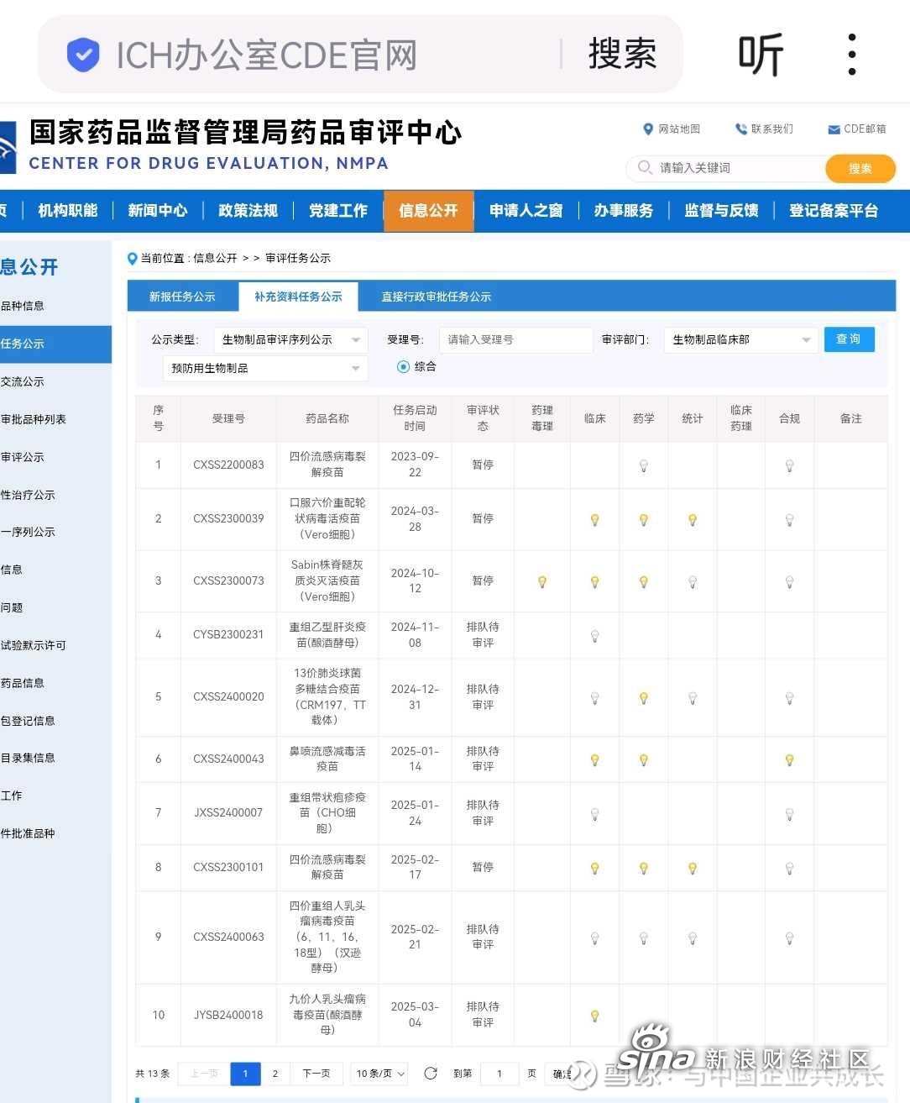Click the blue 查询 button

[x=850, y=339]
